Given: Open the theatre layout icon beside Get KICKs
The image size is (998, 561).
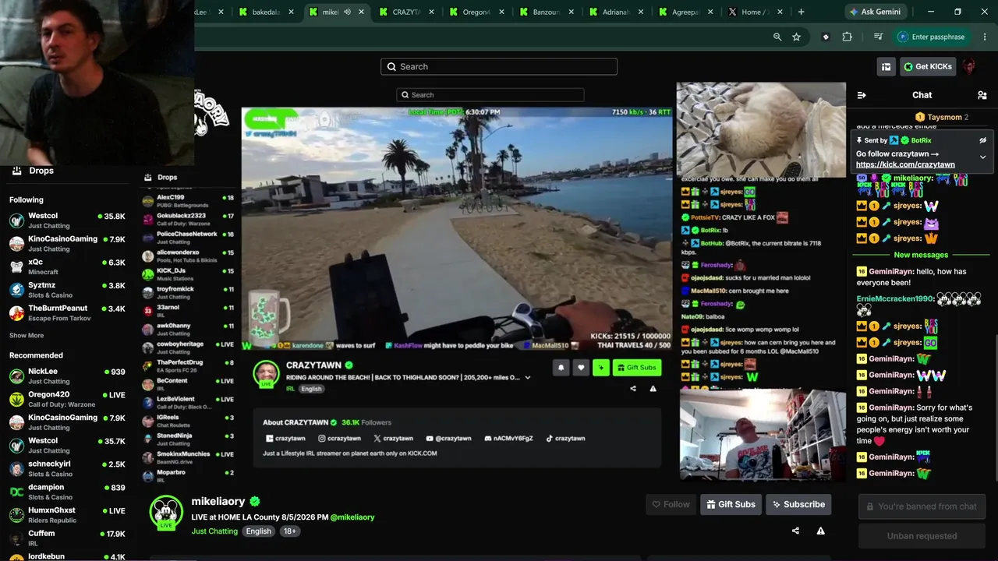Looking at the screenshot, I should (886, 67).
